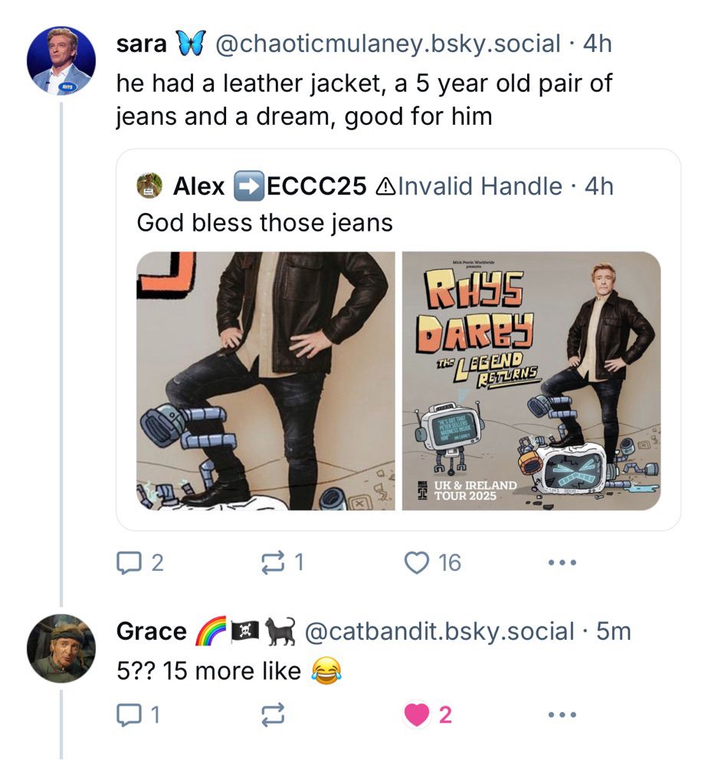
Task: Open reply icon on sara's post
Action: 127,563
